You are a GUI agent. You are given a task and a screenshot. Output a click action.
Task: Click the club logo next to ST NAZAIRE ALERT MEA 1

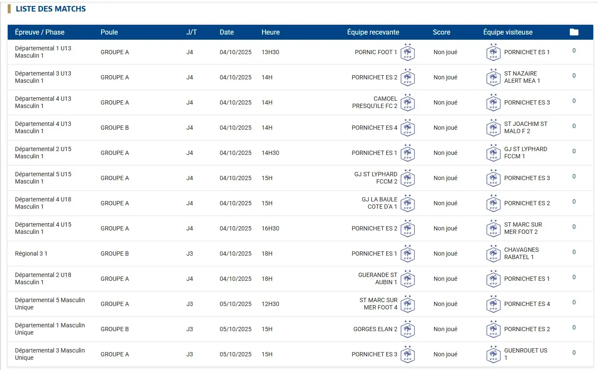493,77
